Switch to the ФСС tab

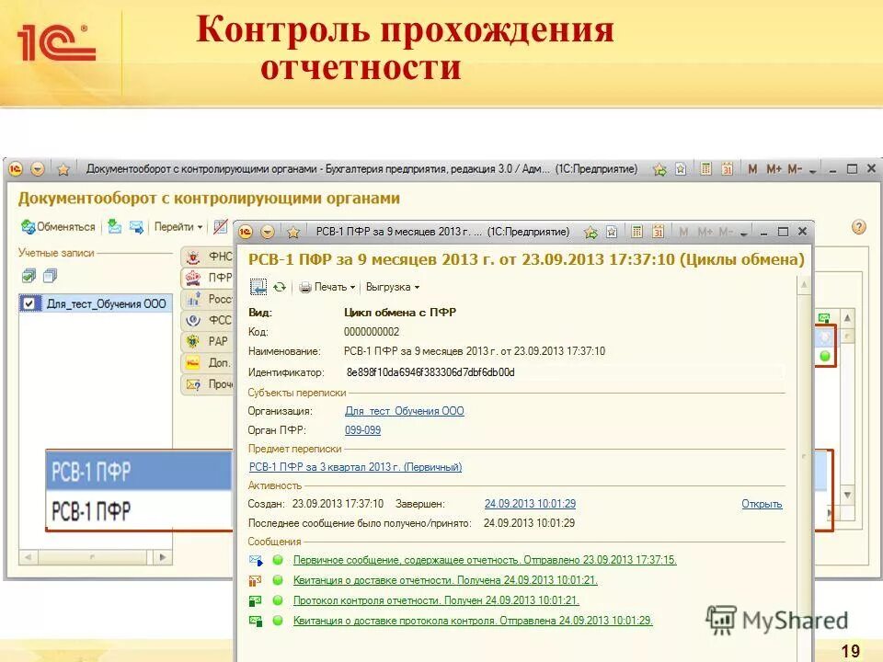(207, 320)
